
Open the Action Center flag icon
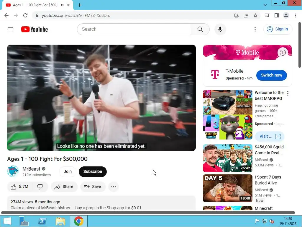(257, 221)
